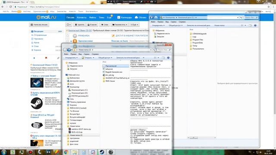
Task: Switch to the Письма tab in Mail.ru
Action: 70,17
